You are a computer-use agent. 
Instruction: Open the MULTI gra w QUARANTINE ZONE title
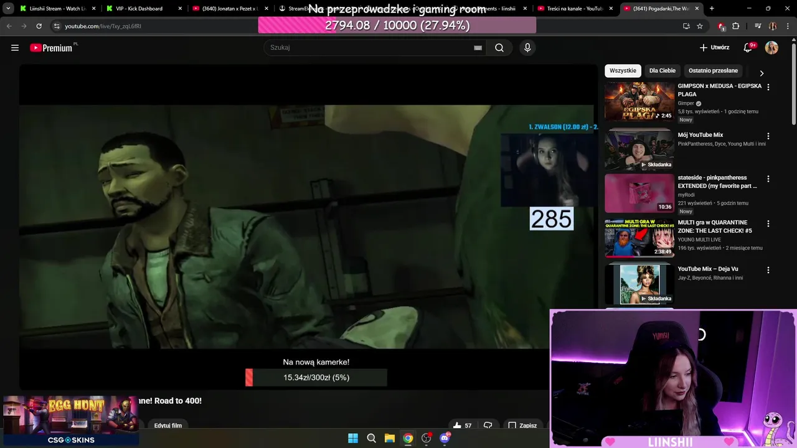(x=715, y=226)
